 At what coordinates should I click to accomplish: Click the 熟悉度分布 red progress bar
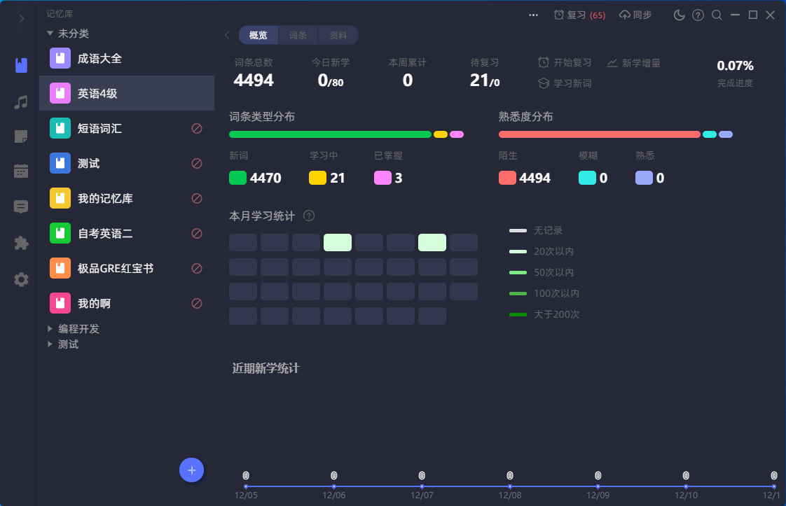coord(600,134)
